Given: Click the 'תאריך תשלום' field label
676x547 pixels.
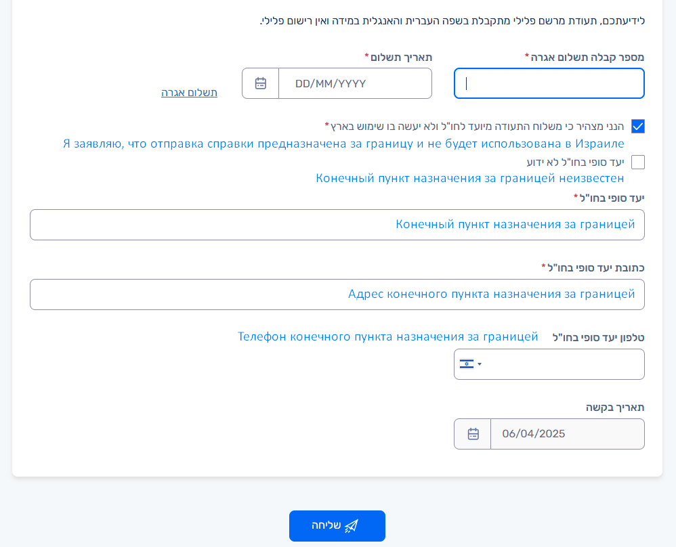Looking at the screenshot, I should coord(401,57).
